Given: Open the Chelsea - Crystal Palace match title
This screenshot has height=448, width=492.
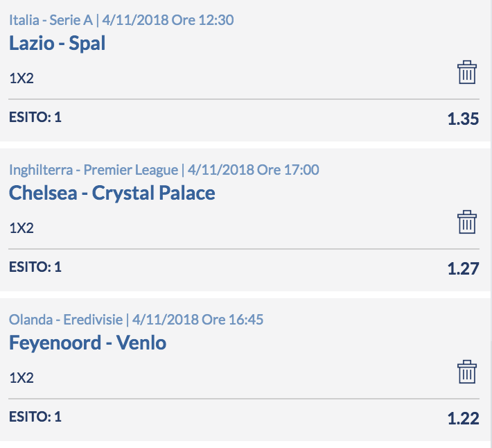Looking at the screenshot, I should [112, 193].
